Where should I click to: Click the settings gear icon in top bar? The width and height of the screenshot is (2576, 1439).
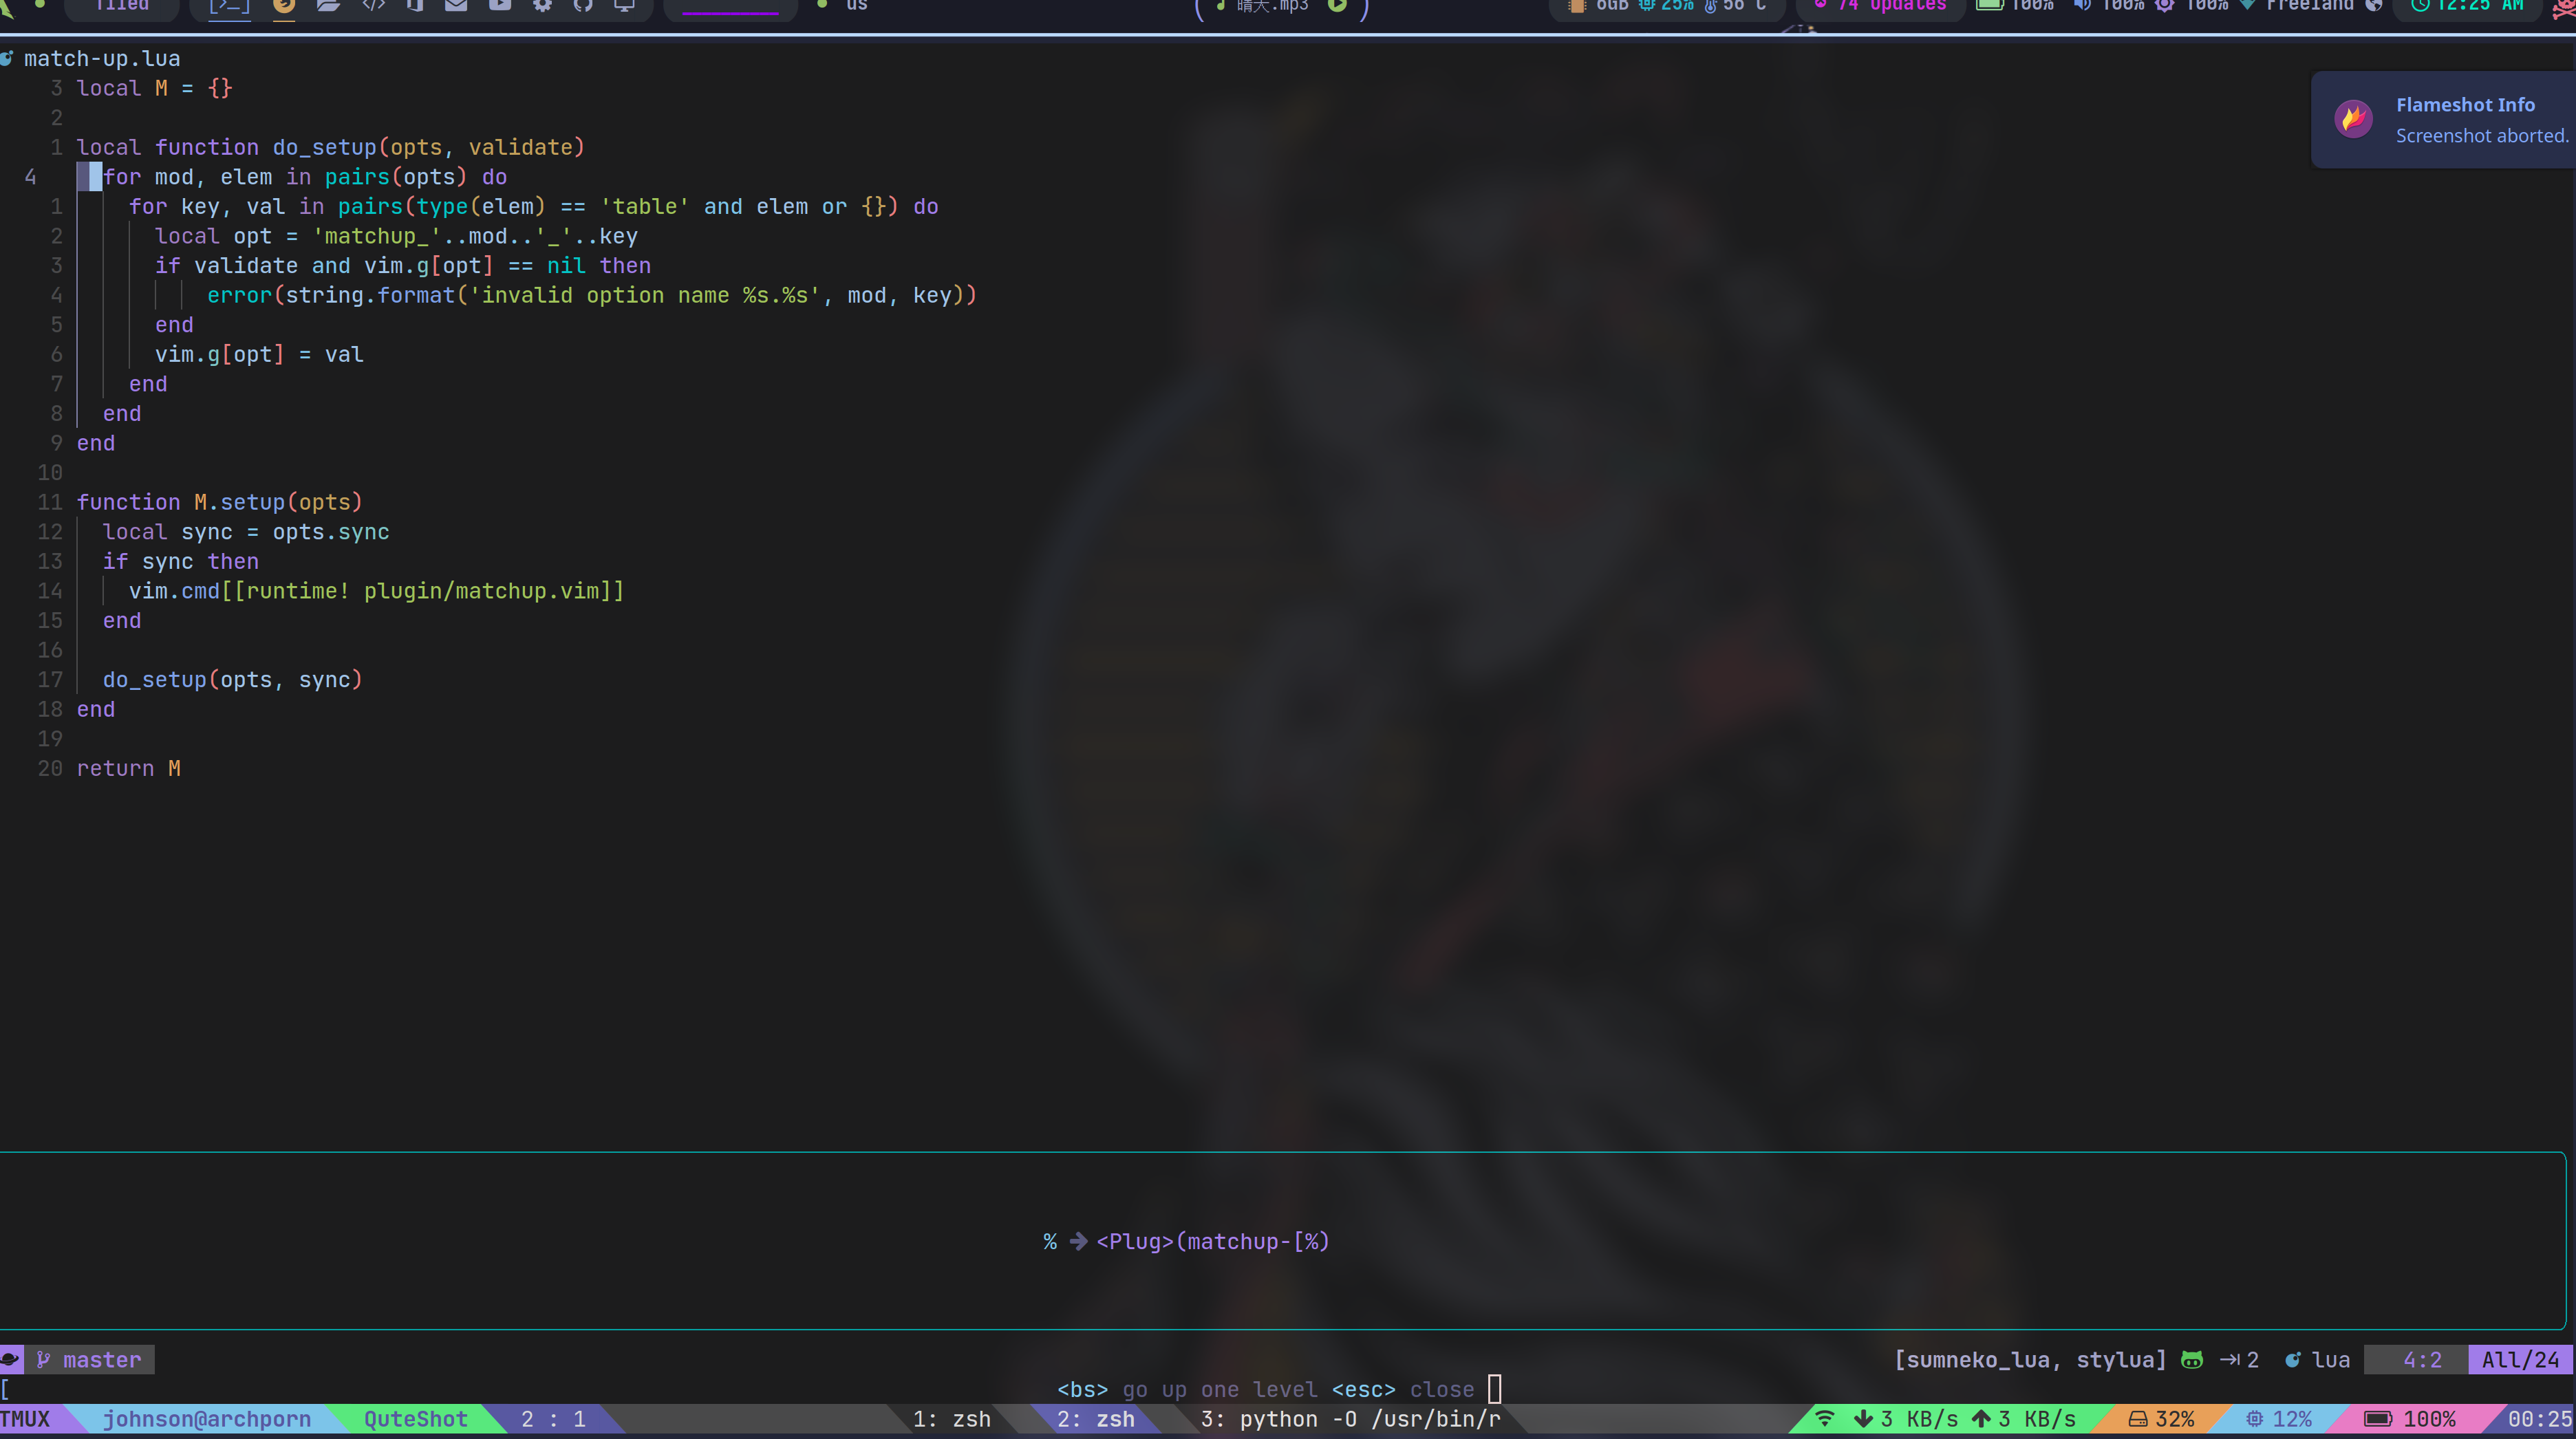click(x=542, y=6)
